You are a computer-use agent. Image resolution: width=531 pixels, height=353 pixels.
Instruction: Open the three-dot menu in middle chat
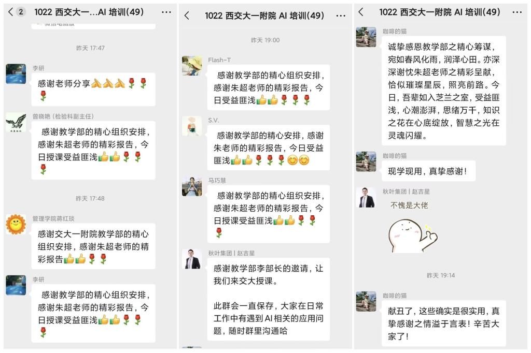341,16
